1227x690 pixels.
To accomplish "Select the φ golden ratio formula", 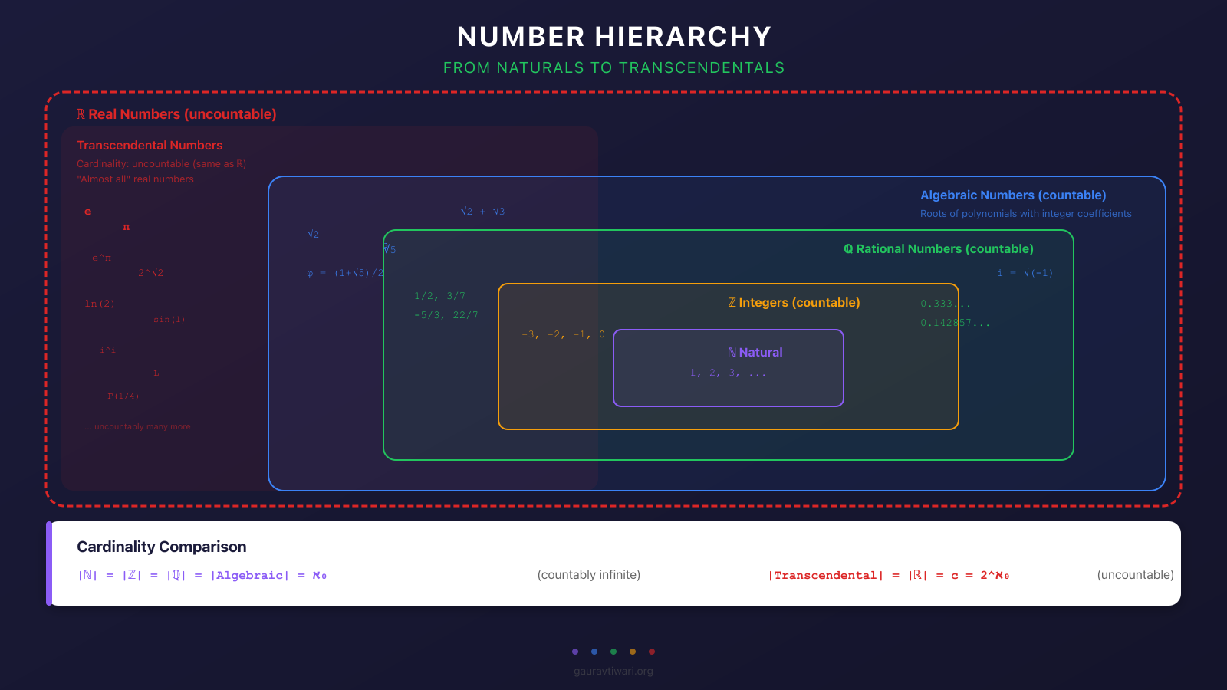I will [345, 271].
